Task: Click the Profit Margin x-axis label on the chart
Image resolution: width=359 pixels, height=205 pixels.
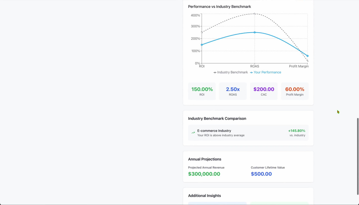Action: (x=299, y=66)
